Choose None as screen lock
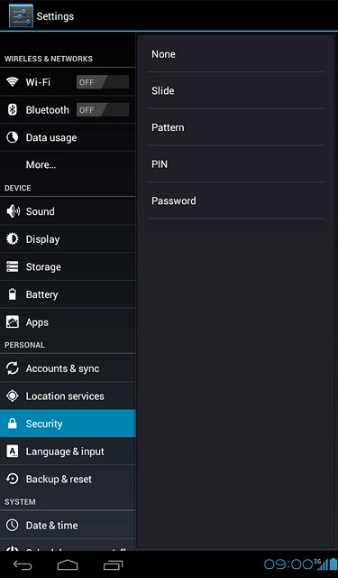 (236, 54)
